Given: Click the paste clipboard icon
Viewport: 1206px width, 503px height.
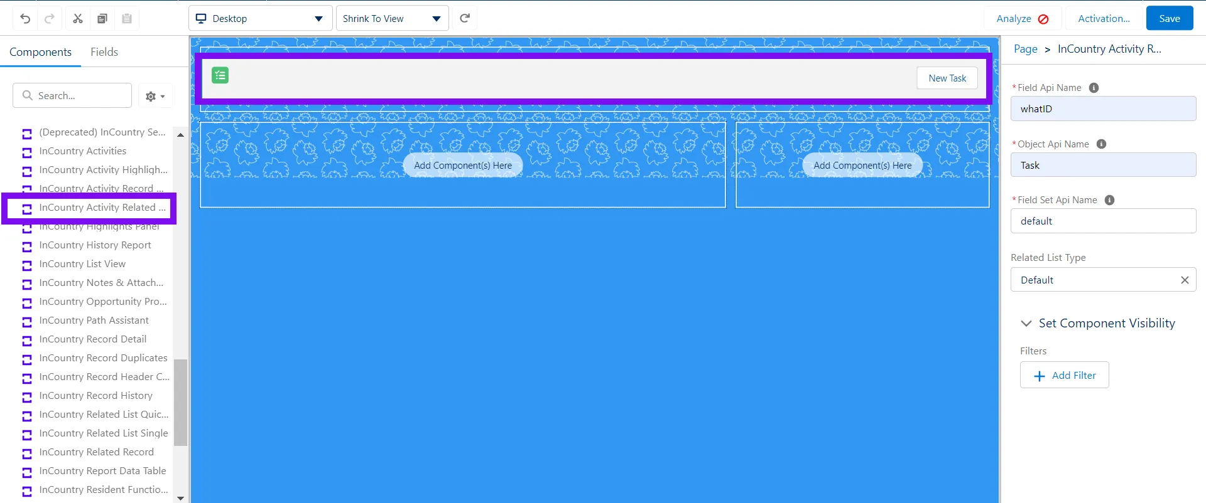Looking at the screenshot, I should click(x=127, y=19).
